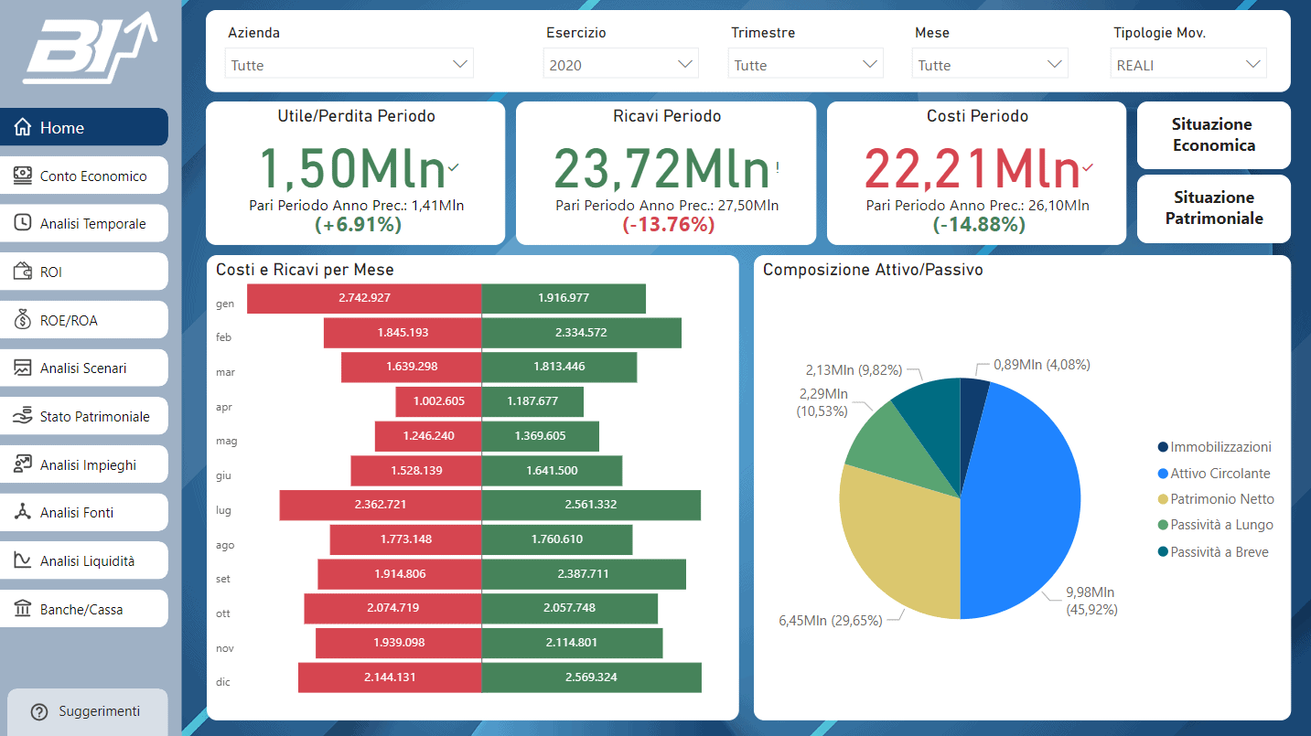Click the green feb bar 2.334.572
The width and height of the screenshot is (1311, 736).
click(x=582, y=333)
